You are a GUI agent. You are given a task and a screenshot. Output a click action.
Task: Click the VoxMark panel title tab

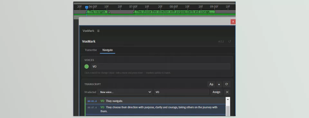click(88, 31)
